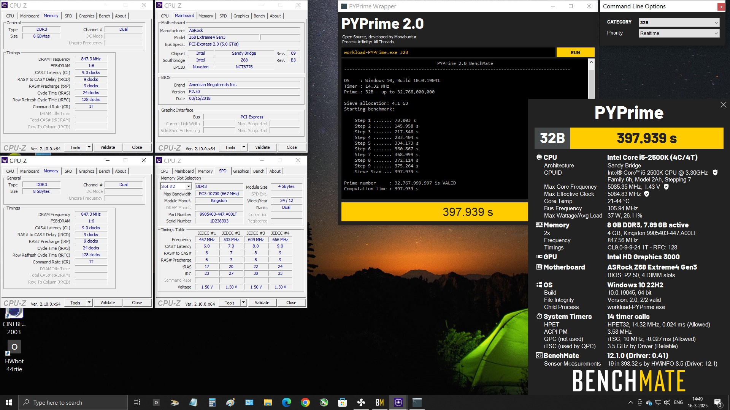
Task: Launch Microsoft Edge from the taskbar
Action: 286,402
